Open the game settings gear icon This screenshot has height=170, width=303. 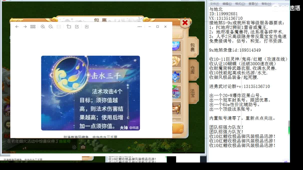click(74, 147)
